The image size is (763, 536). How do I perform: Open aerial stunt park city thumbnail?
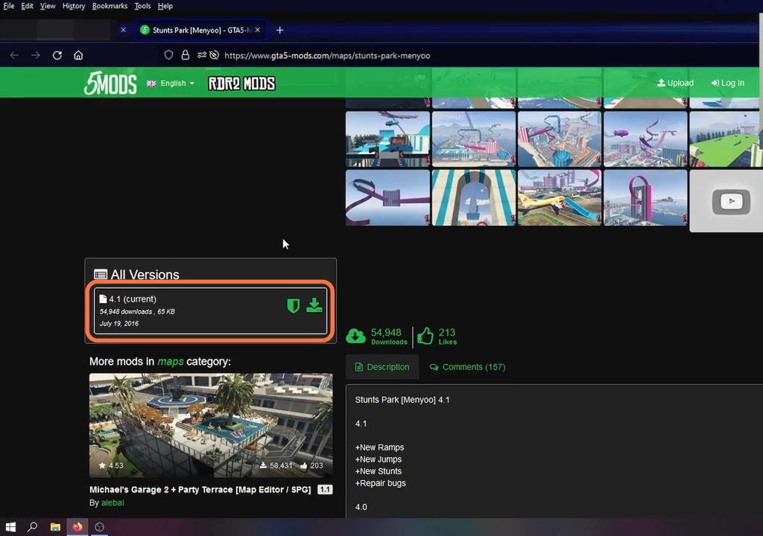473,139
